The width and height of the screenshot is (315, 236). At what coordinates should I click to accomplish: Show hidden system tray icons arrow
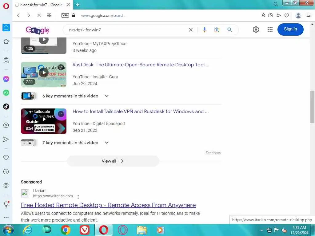click(x=261, y=230)
